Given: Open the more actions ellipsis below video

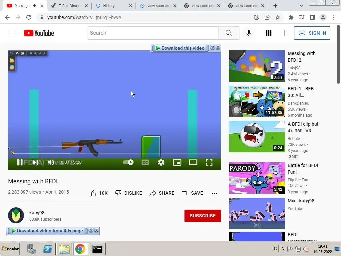Looking at the screenshot, I should pos(214,194).
